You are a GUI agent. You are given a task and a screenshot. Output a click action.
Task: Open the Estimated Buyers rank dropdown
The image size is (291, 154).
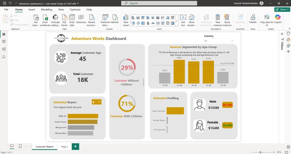click(x=96, y=102)
